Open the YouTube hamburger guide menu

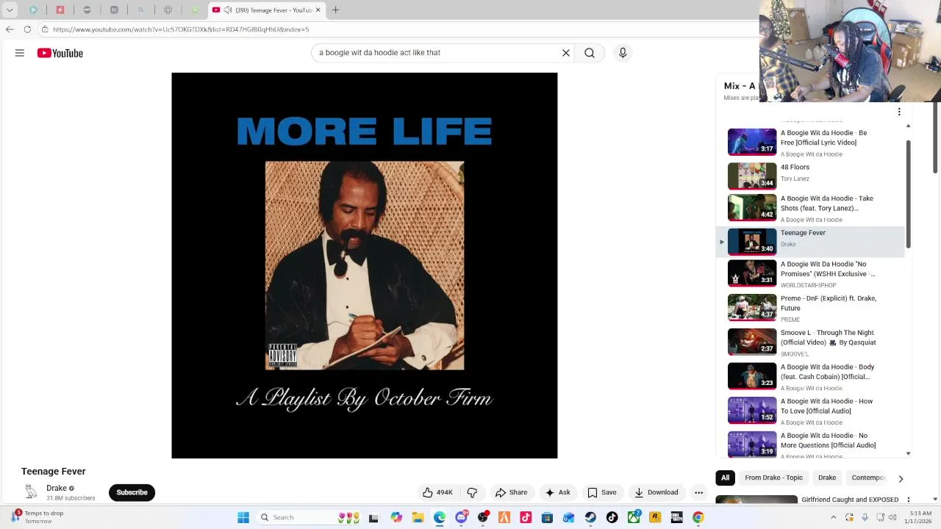20,53
